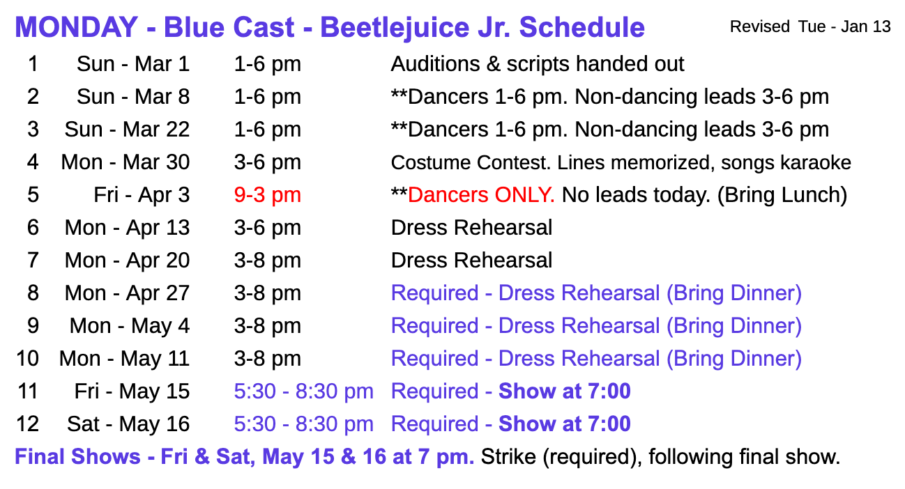This screenshot has width=905, height=489.
Task: Click the "Mon - Apr 20" date
Action: (x=127, y=261)
